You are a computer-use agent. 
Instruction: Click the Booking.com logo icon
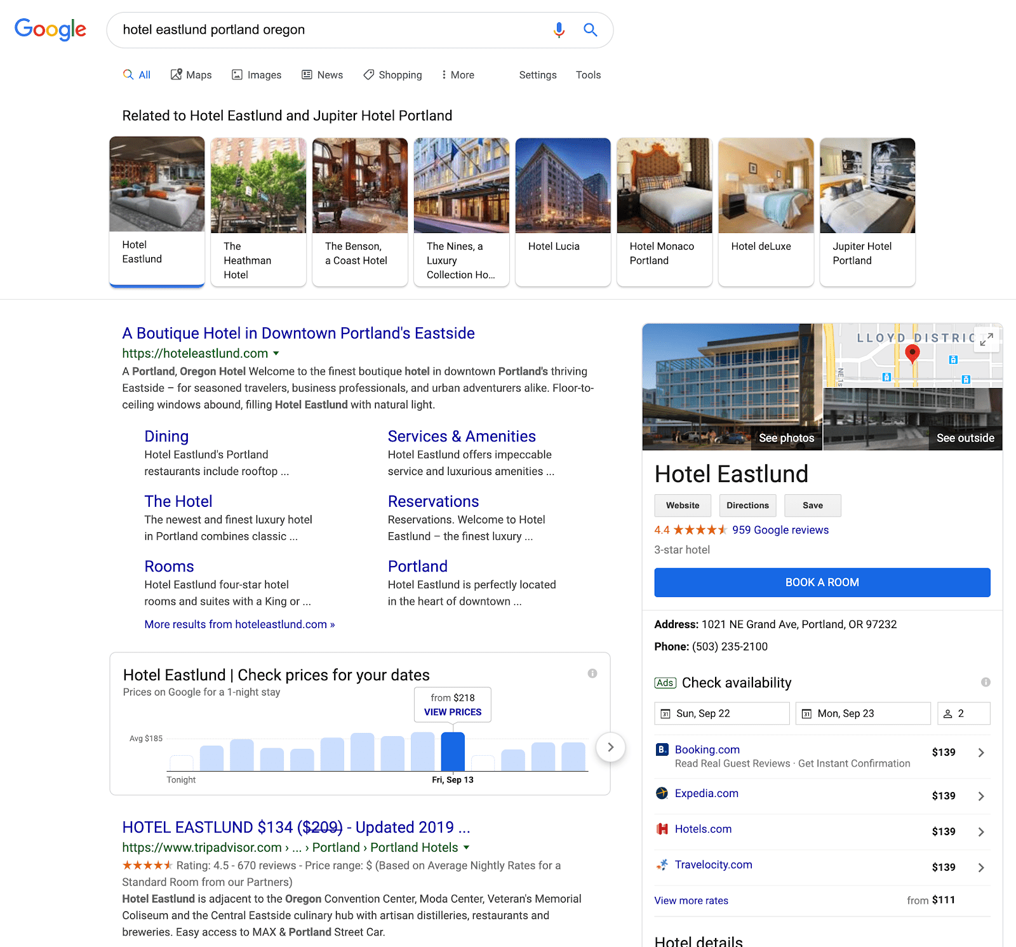click(x=662, y=749)
